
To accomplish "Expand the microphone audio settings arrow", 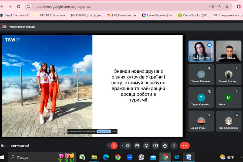I will pyautogui.click(x=109, y=146).
